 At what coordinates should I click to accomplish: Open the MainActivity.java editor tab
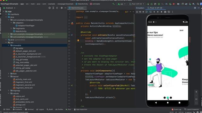77,8
